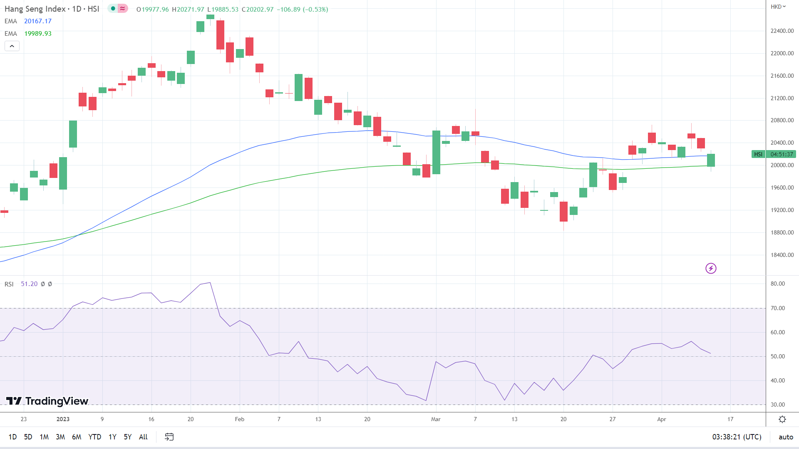The width and height of the screenshot is (799, 449).
Task: Click the high value H20271.97
Action: click(188, 9)
